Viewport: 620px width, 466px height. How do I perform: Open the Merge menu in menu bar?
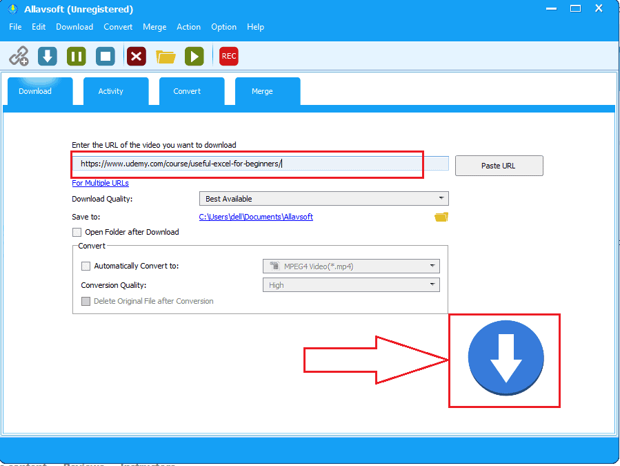coord(154,27)
